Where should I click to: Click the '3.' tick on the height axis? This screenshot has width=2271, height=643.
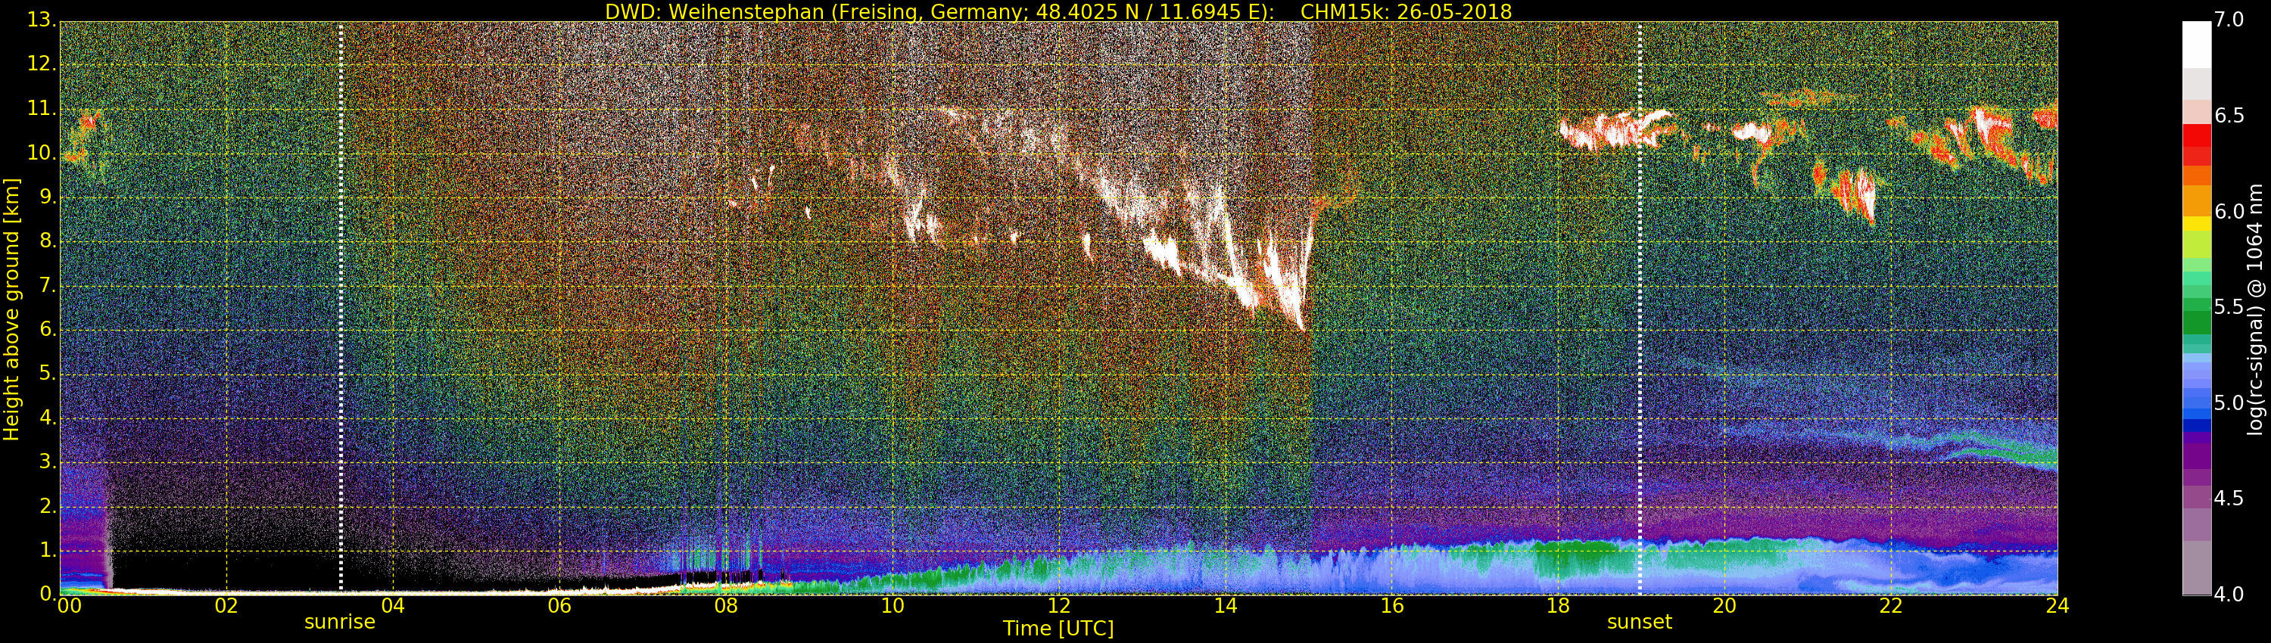(x=48, y=462)
